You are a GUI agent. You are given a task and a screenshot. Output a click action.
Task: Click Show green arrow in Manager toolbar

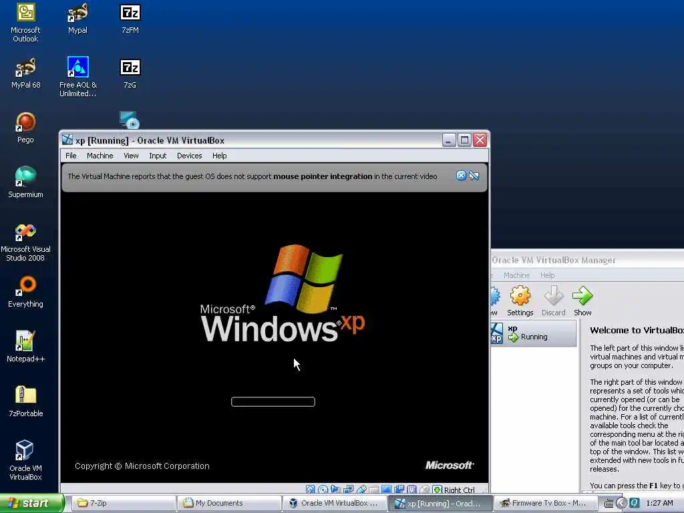pos(582,301)
